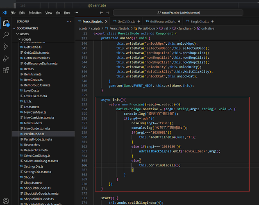This screenshot has width=259, height=205.
Task: Open the Run and Debug view
Action: coord(6,59)
